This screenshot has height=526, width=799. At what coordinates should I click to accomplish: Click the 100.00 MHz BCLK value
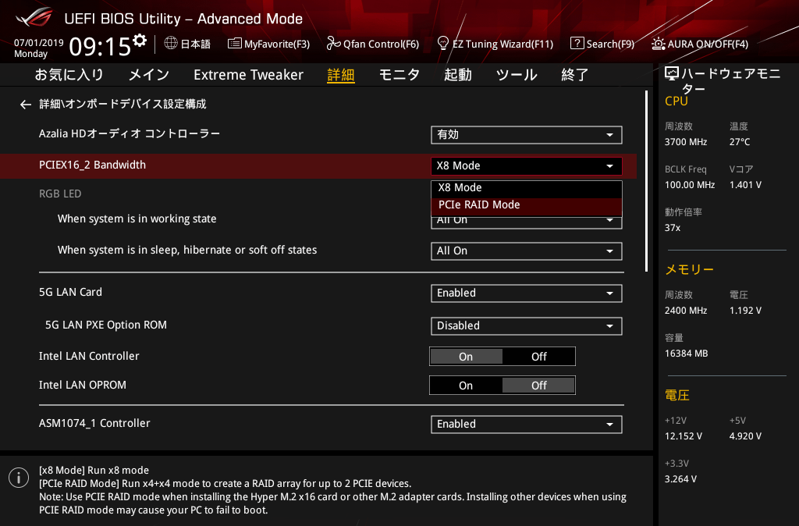point(690,185)
